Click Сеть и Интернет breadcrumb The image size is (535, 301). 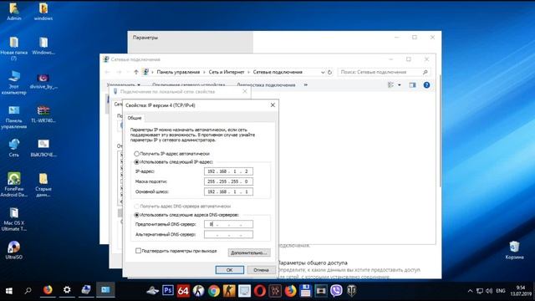(x=227, y=72)
